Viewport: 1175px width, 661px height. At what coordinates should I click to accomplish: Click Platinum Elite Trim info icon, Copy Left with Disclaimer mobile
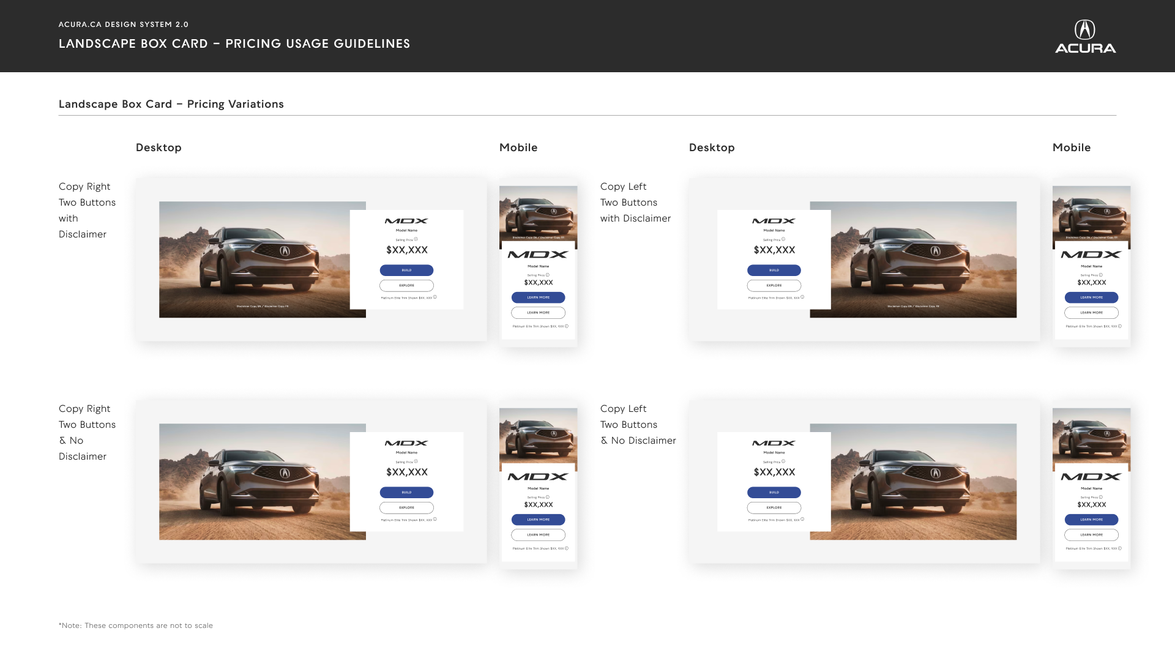click(1120, 326)
